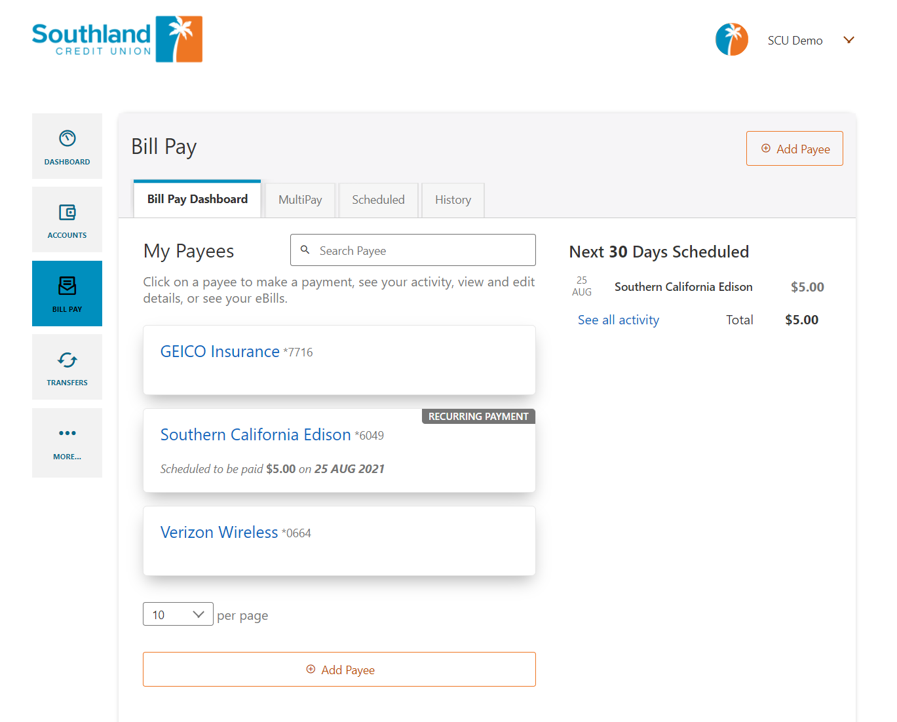
Task: Click the SCU Demo profile avatar
Action: (x=732, y=39)
